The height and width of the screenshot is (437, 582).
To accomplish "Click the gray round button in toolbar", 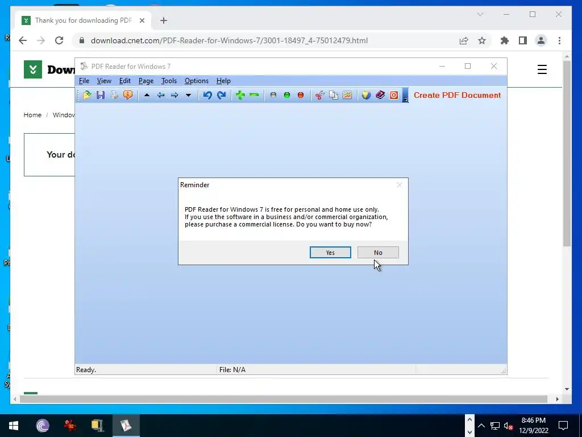I will pos(273,95).
